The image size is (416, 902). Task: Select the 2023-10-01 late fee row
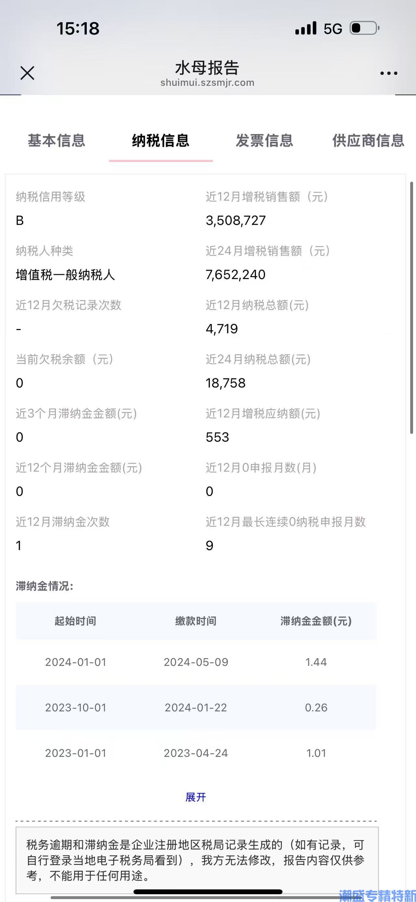196,708
